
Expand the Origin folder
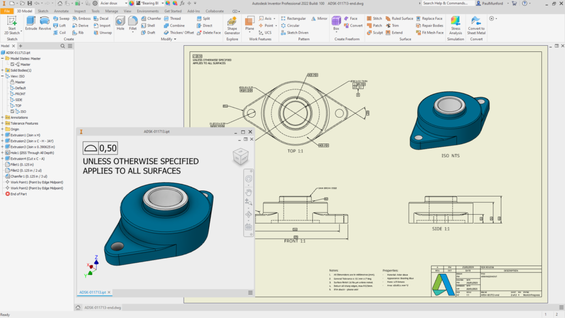pyautogui.click(x=3, y=129)
